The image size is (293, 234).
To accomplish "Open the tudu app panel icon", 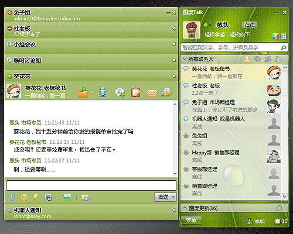I will tap(284, 36).
